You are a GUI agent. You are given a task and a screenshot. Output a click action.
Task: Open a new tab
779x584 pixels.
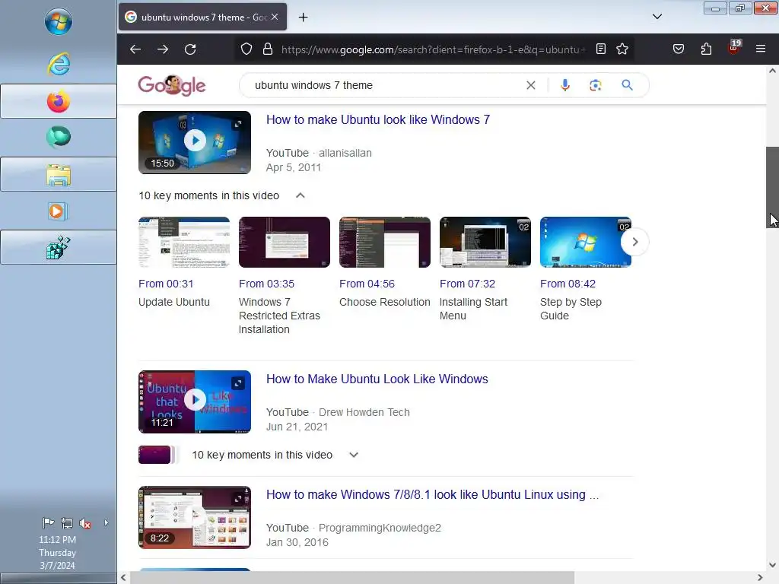[303, 17]
